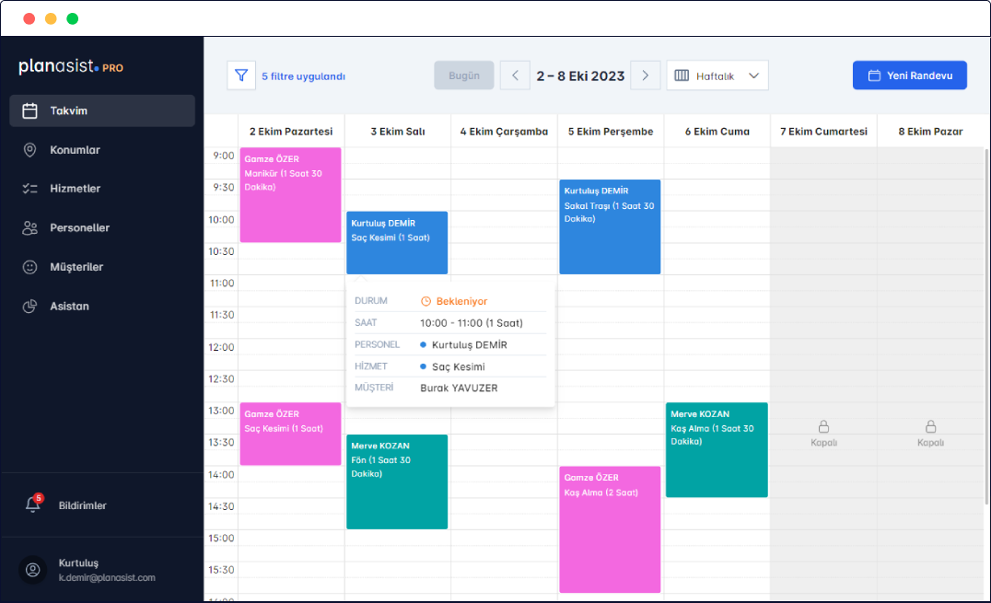Click the 3 Ekim Salı column header
The image size is (991, 603).
click(x=398, y=132)
